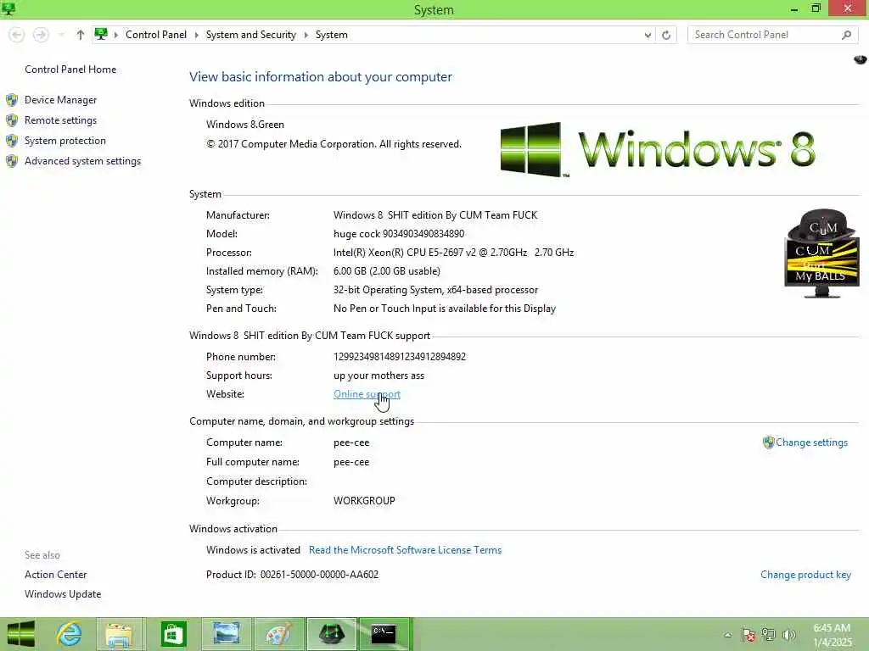Select System and Security breadcrumb
Viewport: 869px width, 651px height.
click(250, 35)
